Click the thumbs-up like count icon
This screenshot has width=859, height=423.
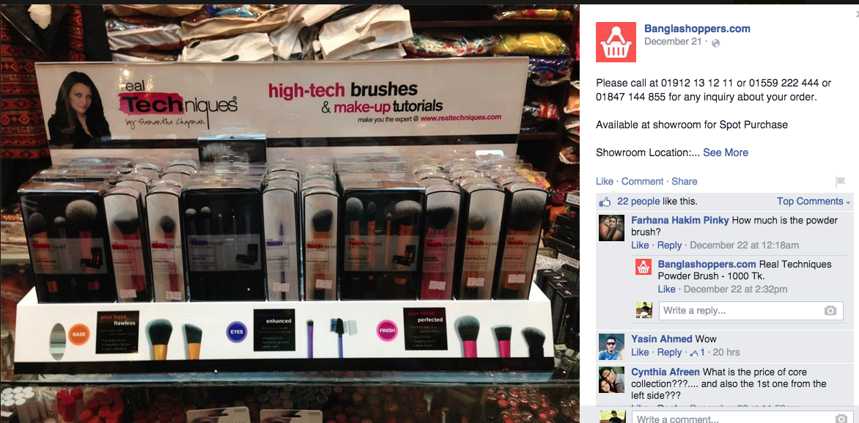tap(605, 202)
